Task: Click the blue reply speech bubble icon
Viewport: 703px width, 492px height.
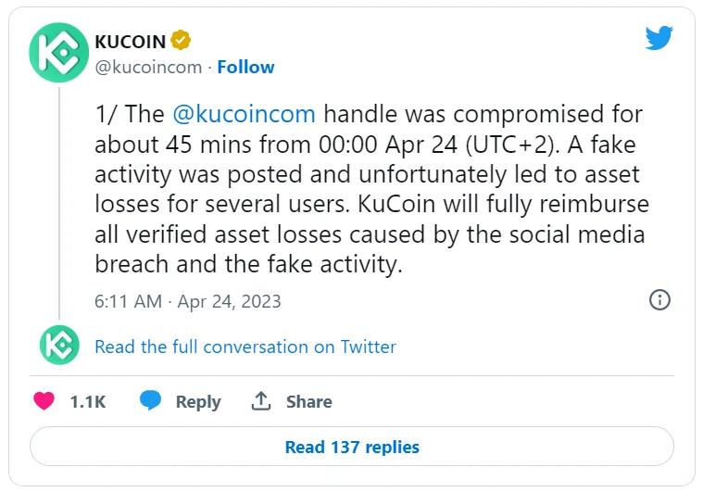Action: [x=151, y=401]
